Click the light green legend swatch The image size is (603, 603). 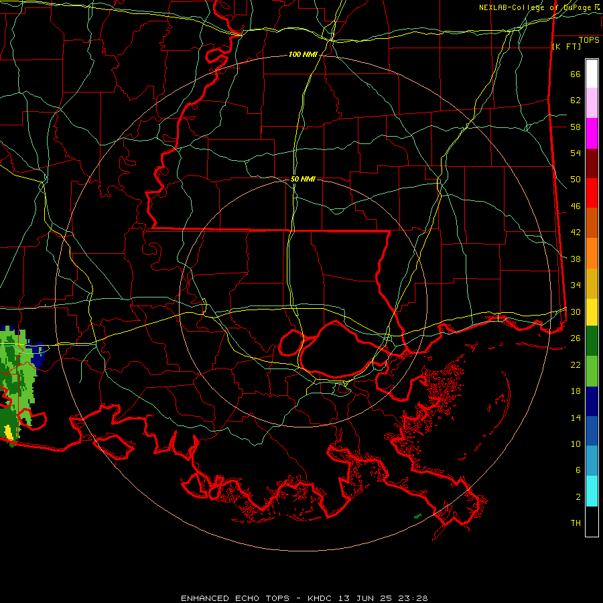coord(592,371)
